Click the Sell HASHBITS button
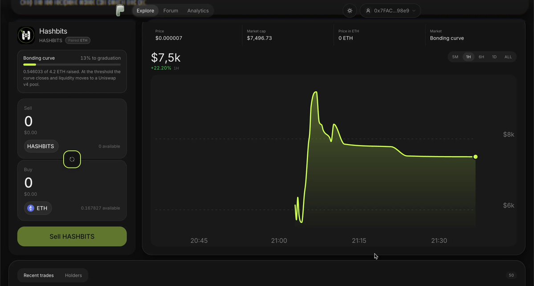The height and width of the screenshot is (286, 534). (x=72, y=236)
